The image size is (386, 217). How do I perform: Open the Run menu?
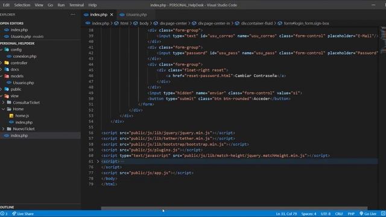pos(61,5)
